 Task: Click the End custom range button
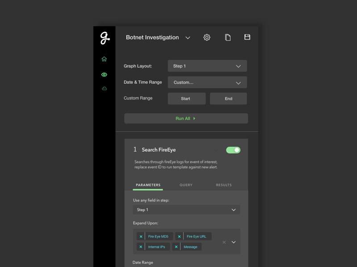point(228,98)
